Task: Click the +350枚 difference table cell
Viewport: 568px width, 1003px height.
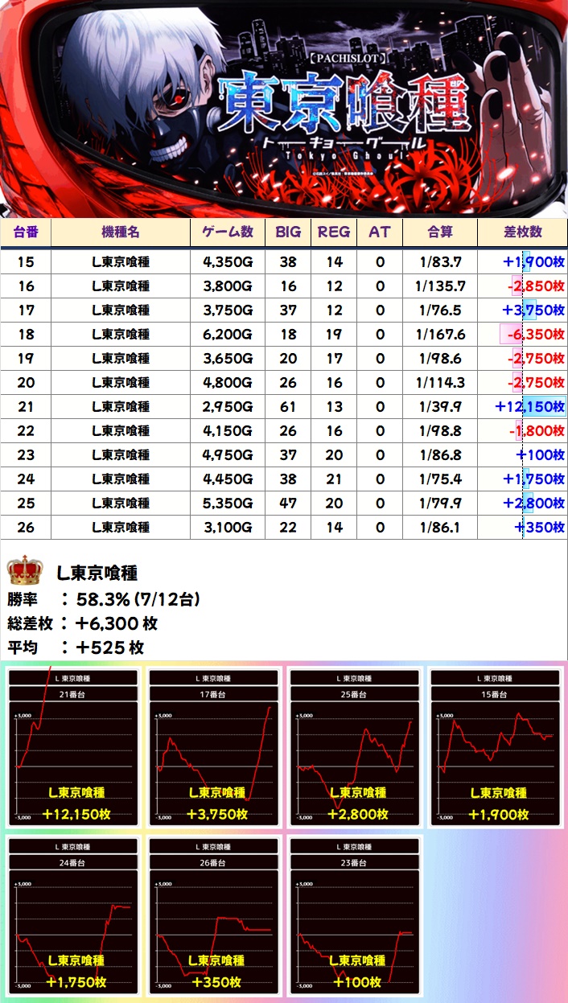Action: tap(523, 528)
